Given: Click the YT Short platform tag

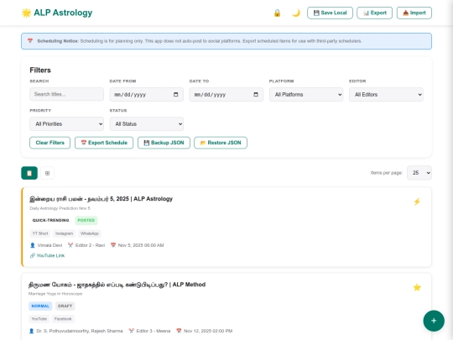Looking at the screenshot, I should coord(40,233).
